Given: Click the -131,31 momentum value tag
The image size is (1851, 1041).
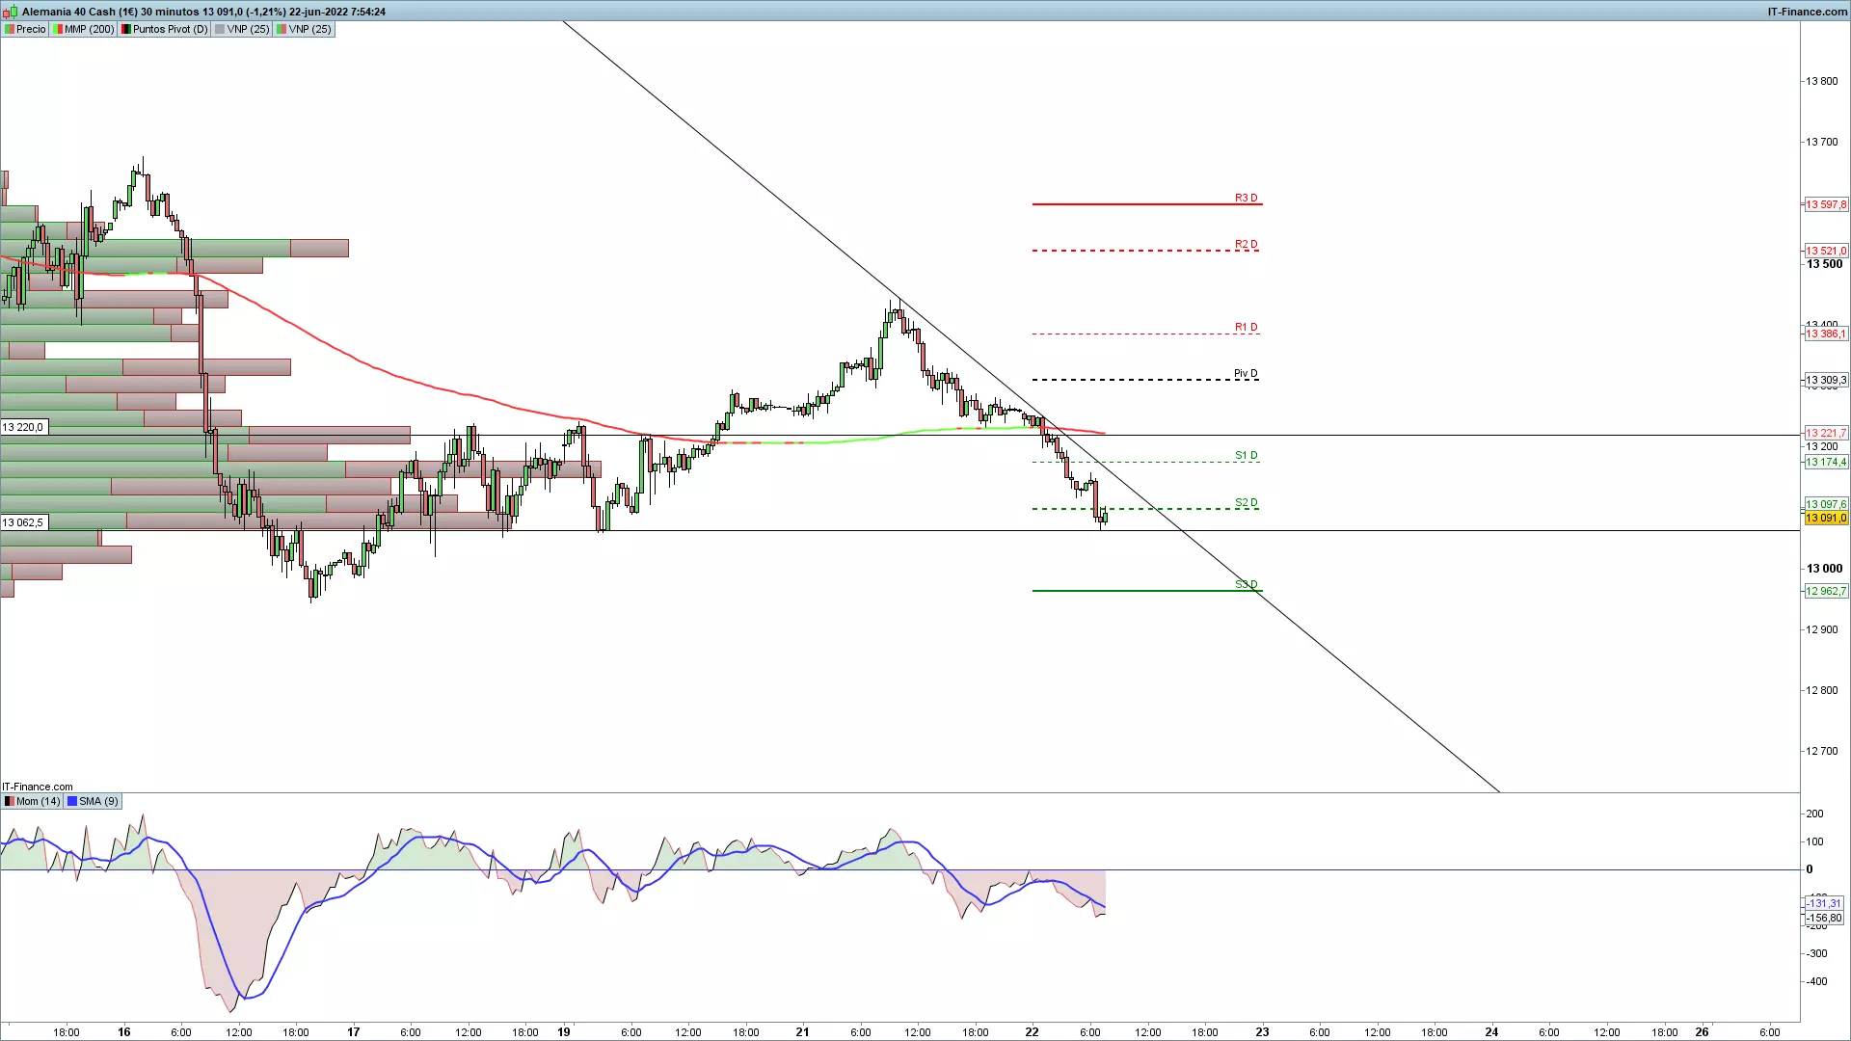Looking at the screenshot, I should (x=1824, y=903).
